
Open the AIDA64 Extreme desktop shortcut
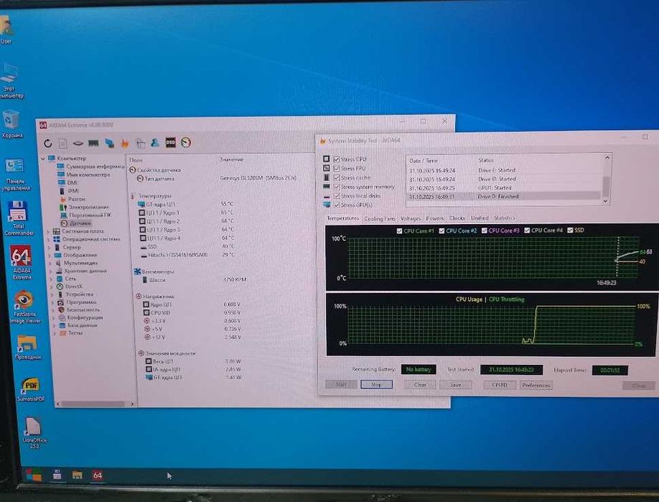pyautogui.click(x=21, y=262)
